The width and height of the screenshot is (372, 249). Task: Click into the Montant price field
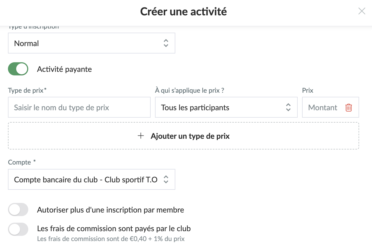[323, 107]
